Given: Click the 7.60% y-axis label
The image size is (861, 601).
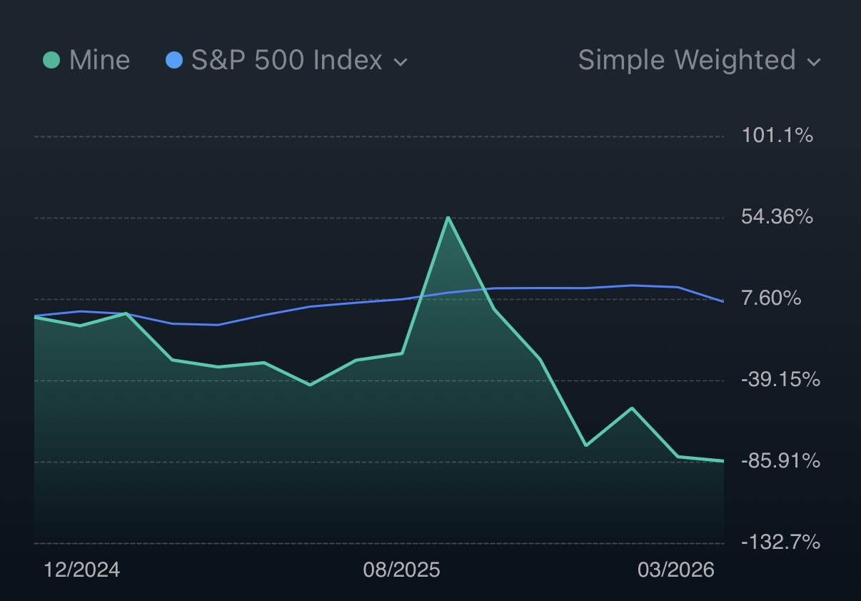Looking at the screenshot, I should [x=771, y=298].
